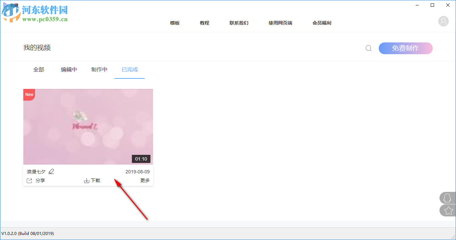Click the version text V1.0.2.0

[x=28, y=233]
